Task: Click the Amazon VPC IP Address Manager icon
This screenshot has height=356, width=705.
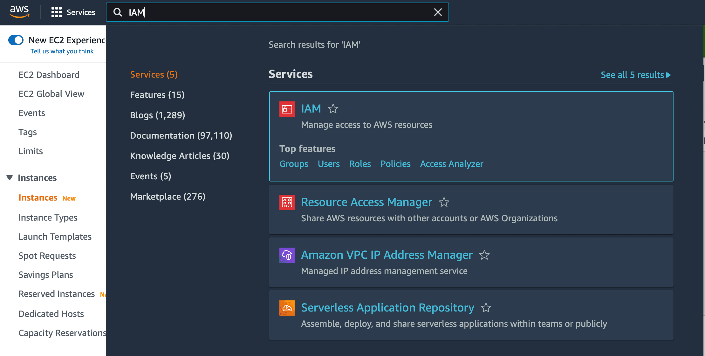Action: pyautogui.click(x=287, y=255)
